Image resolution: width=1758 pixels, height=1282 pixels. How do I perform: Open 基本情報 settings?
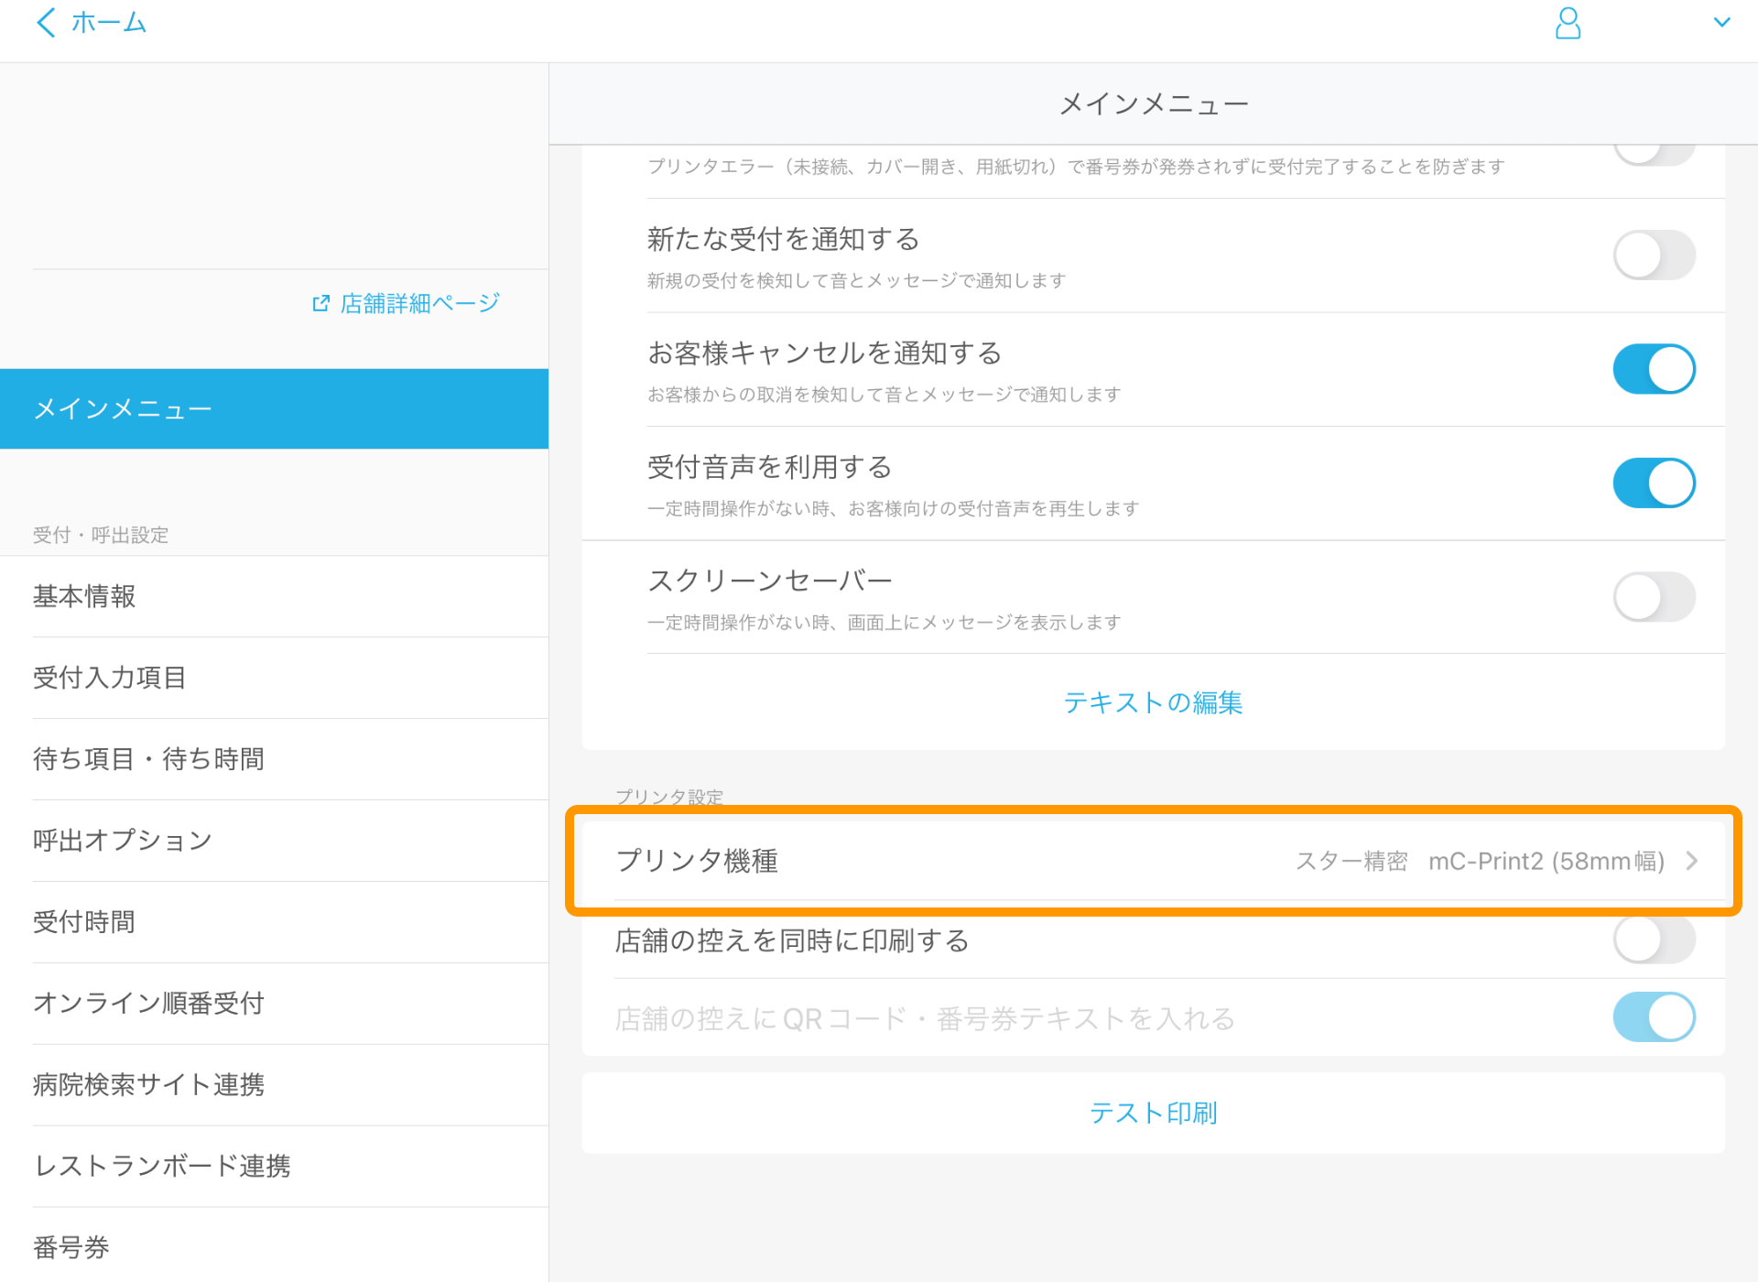pyautogui.click(x=274, y=596)
